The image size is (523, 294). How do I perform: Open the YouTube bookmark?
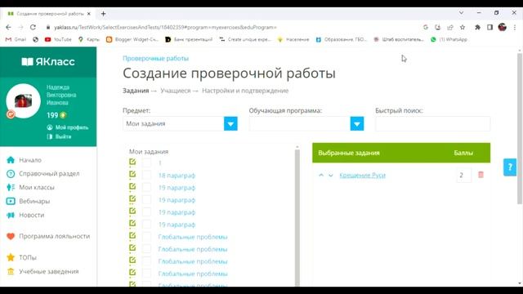tap(58, 39)
